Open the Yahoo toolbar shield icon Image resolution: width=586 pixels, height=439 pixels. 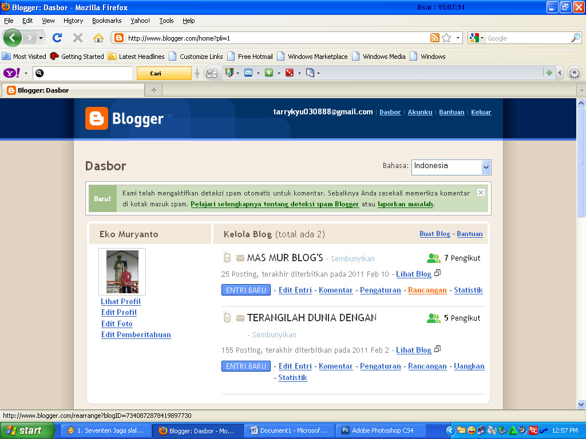tap(229, 73)
